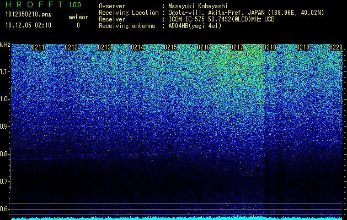Click the meteor count value 0
The height and width of the screenshot is (220, 347).
tap(78, 25)
